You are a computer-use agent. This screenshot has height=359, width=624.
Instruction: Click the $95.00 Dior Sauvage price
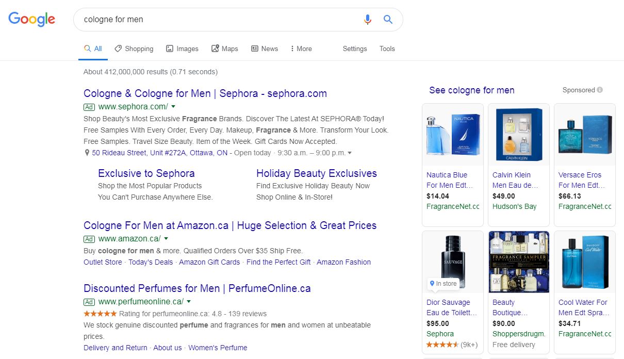pos(438,323)
